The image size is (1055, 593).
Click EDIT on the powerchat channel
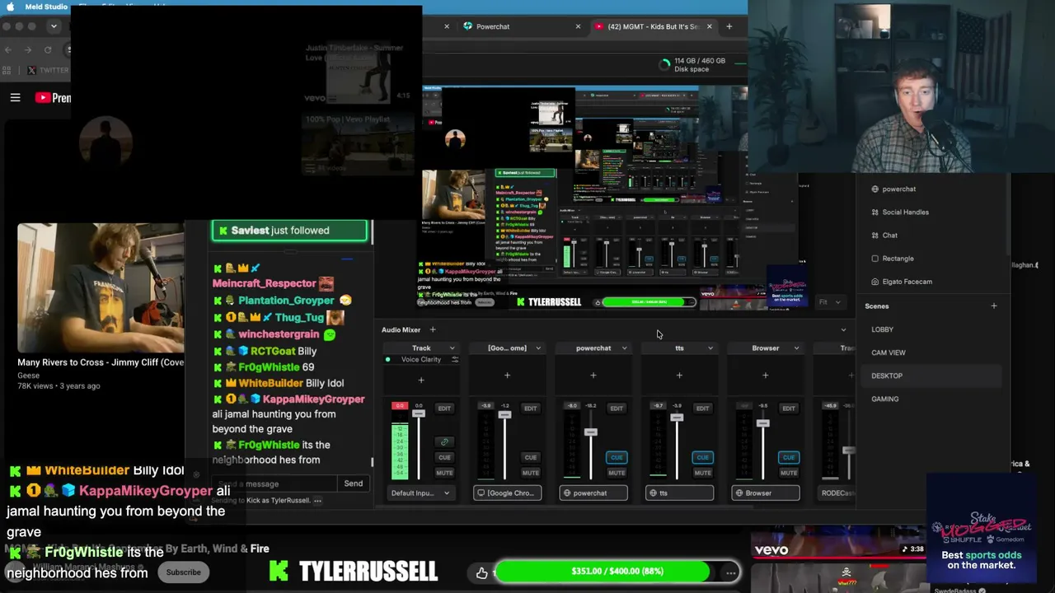point(617,409)
